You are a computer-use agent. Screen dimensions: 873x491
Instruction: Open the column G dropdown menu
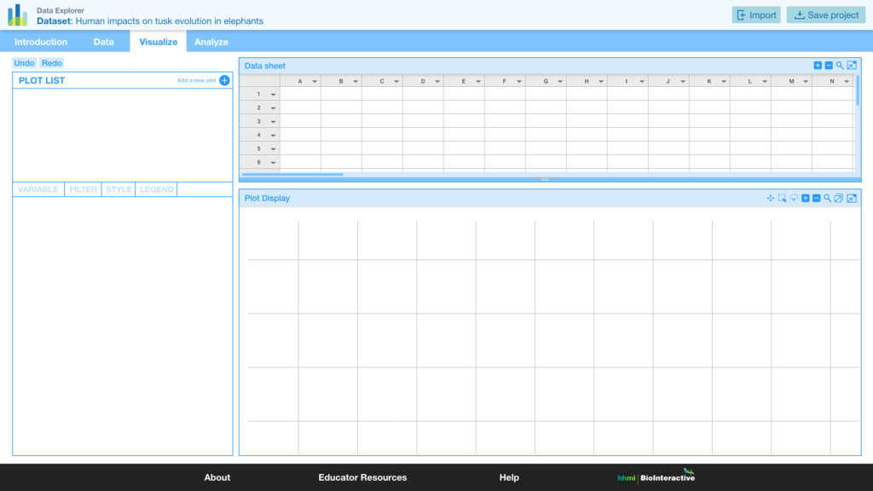560,81
